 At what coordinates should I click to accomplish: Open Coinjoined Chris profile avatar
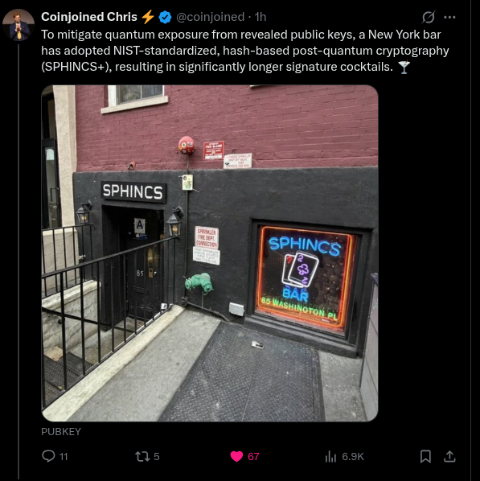click(x=18, y=25)
